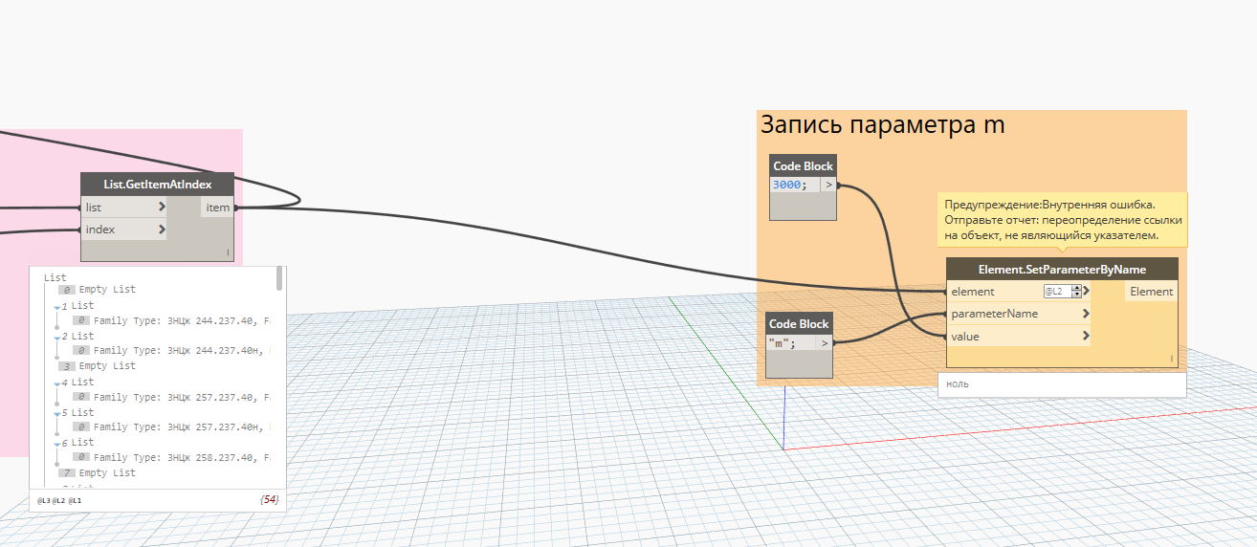Click the lacing indicator on List.GetItemAtIndex node
The width and height of the screenshot is (1257, 547).
click(x=228, y=252)
